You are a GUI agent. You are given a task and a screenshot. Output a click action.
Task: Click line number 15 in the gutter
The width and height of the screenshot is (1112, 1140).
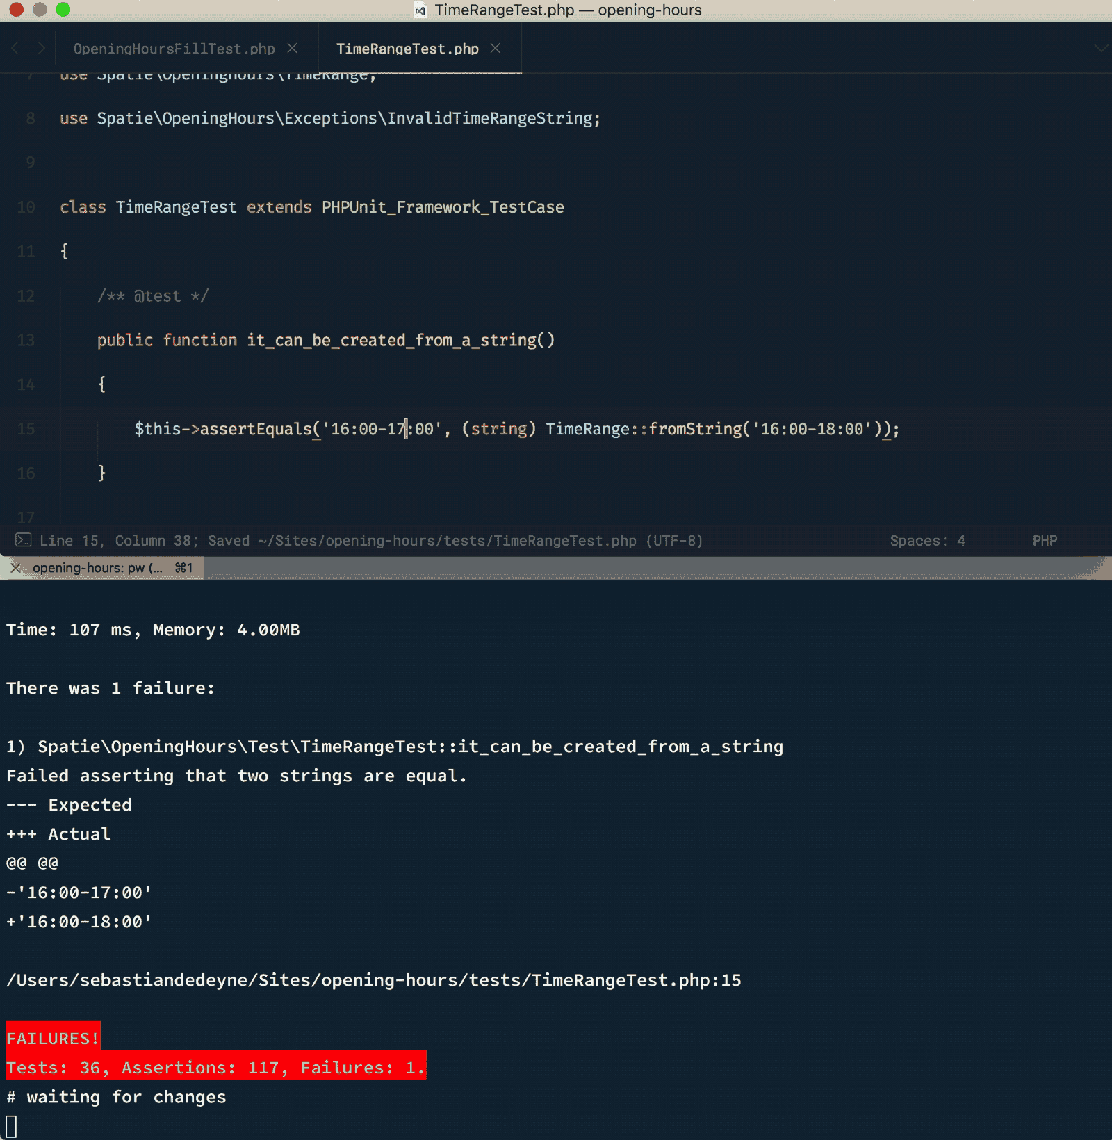point(26,429)
